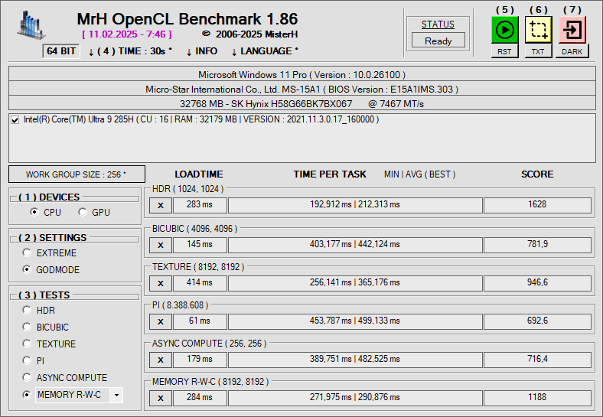Expand the MEMORY R-W-C combo box arrow
Screen dimensions: 603x417
tap(116, 395)
